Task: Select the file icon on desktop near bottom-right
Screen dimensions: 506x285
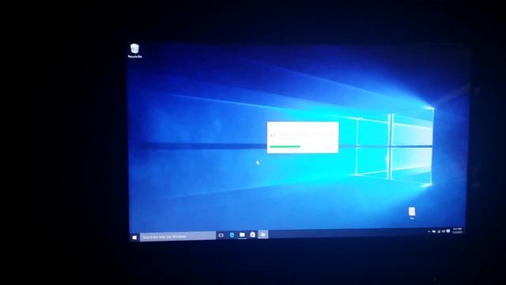Action: click(412, 213)
